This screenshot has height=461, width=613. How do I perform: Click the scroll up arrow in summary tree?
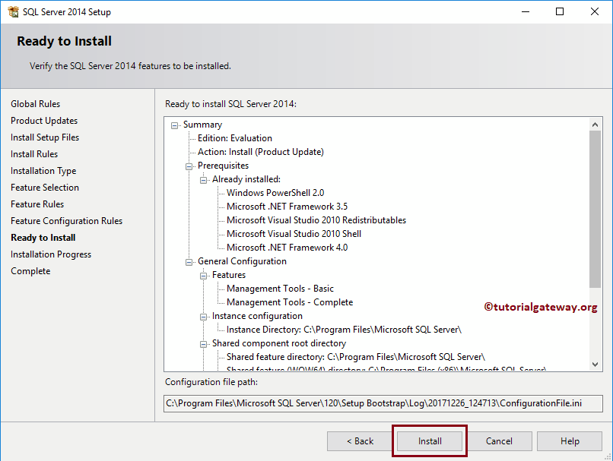595,125
